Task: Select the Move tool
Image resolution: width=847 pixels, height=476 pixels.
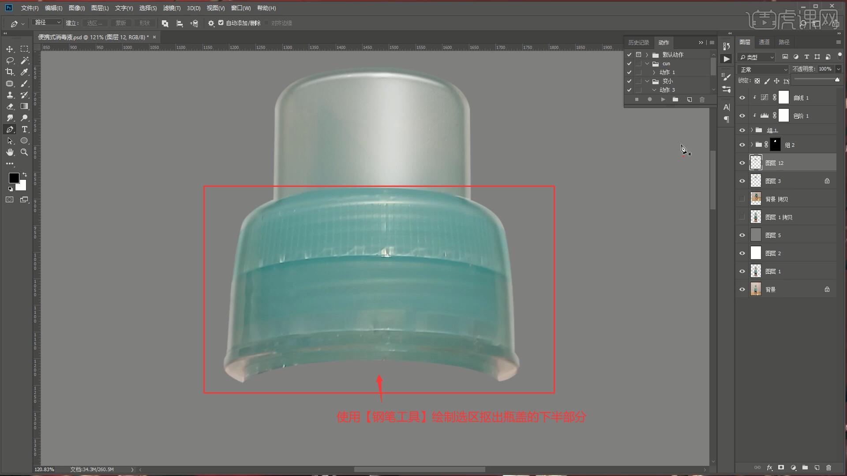Action: tap(10, 49)
